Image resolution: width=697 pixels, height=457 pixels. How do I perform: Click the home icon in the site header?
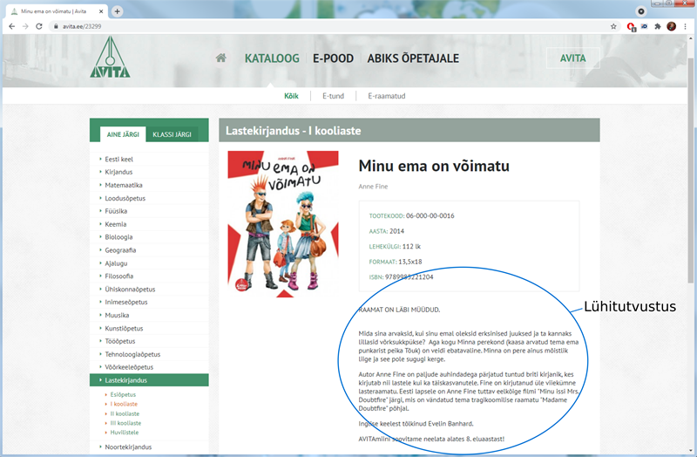[221, 58]
